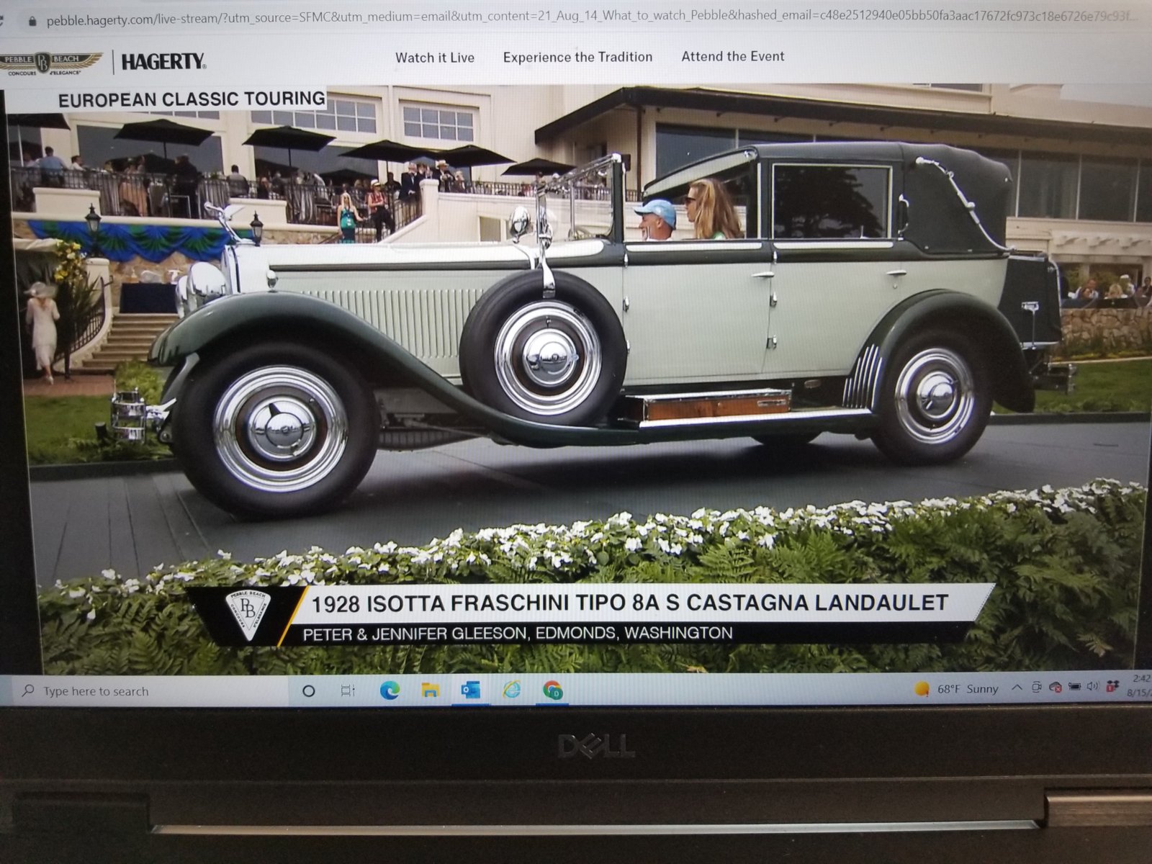Screen dimensions: 1152x864
Task: Expand the hidden system tray icons chevron
Action: (x=1017, y=688)
